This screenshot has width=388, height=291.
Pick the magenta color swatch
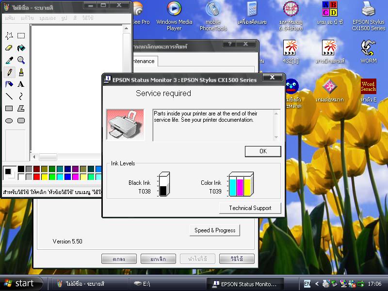(75, 177)
